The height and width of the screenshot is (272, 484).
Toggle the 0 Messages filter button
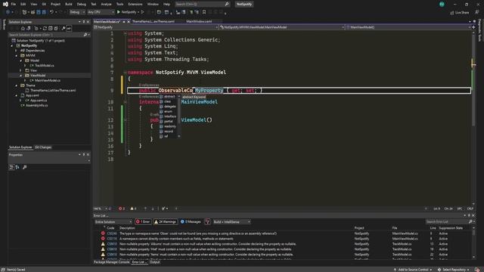191,221
